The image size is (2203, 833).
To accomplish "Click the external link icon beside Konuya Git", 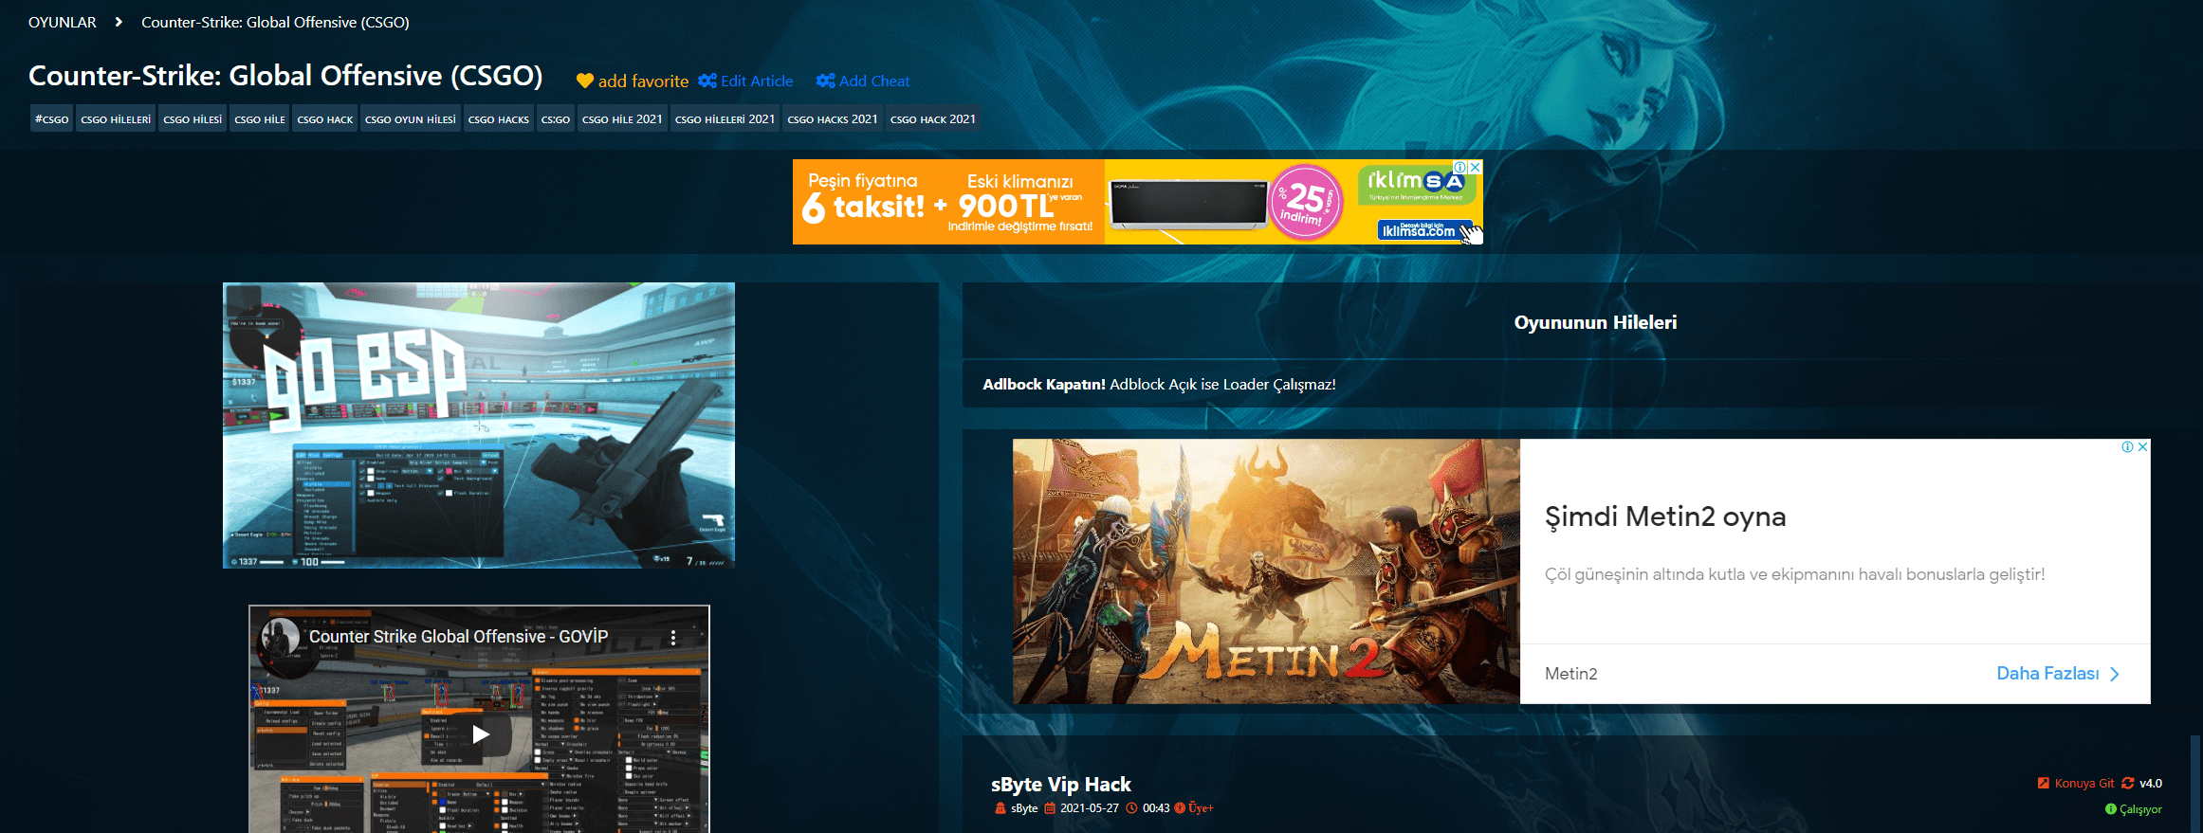I will [x=2043, y=783].
